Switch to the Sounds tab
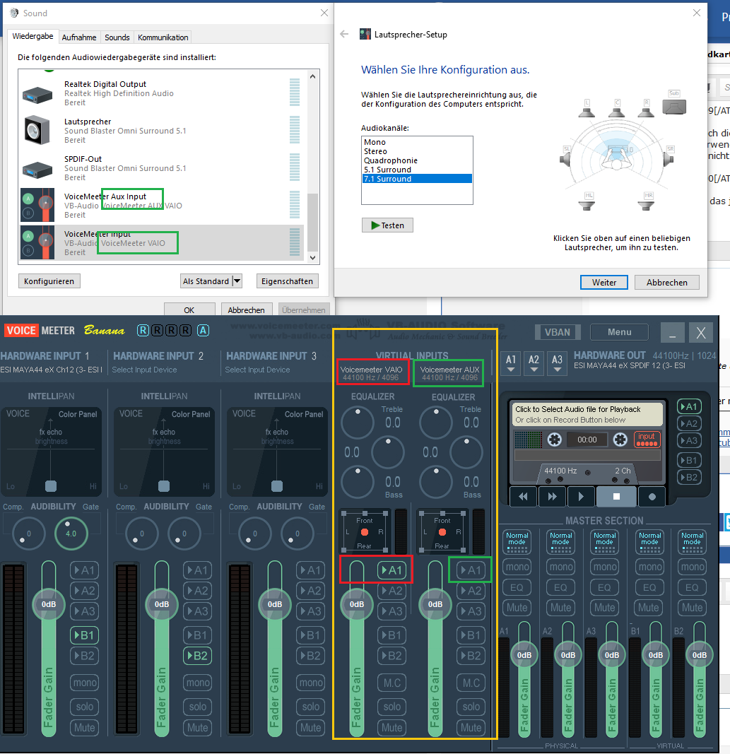The width and height of the screenshot is (730, 754). (x=117, y=37)
